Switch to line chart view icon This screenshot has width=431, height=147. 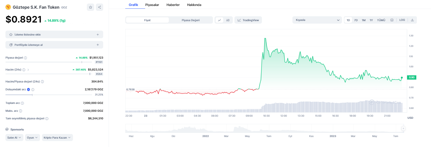click(219, 20)
